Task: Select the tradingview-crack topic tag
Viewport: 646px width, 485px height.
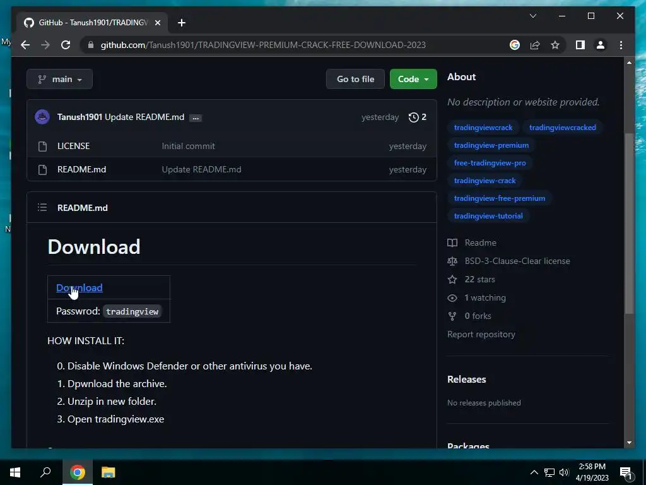Action: pyautogui.click(x=485, y=181)
